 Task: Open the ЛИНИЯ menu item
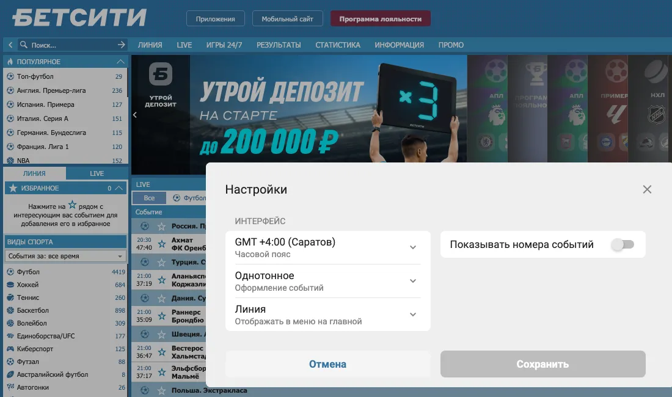pyautogui.click(x=150, y=45)
